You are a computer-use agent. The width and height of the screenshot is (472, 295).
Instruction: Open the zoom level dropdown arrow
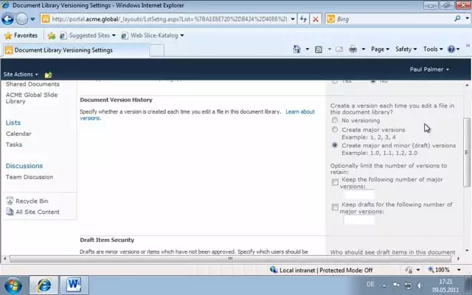[459, 270]
